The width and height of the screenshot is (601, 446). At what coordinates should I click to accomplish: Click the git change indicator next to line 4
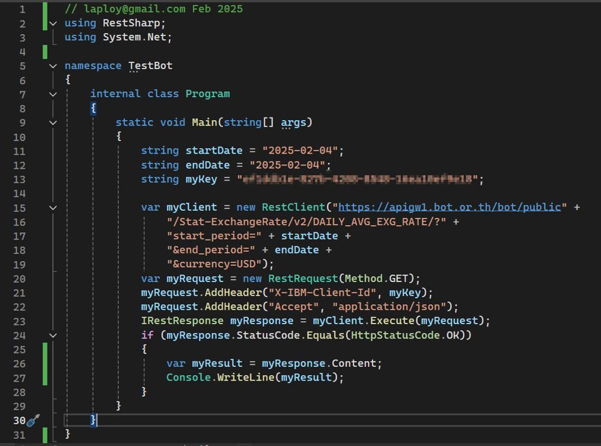coord(44,52)
